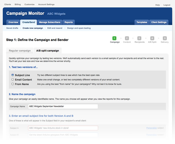Click the 'Step 1: Define the Campaign and Sender' heading
Viewport: 175px width, 144px height.
(37, 40)
